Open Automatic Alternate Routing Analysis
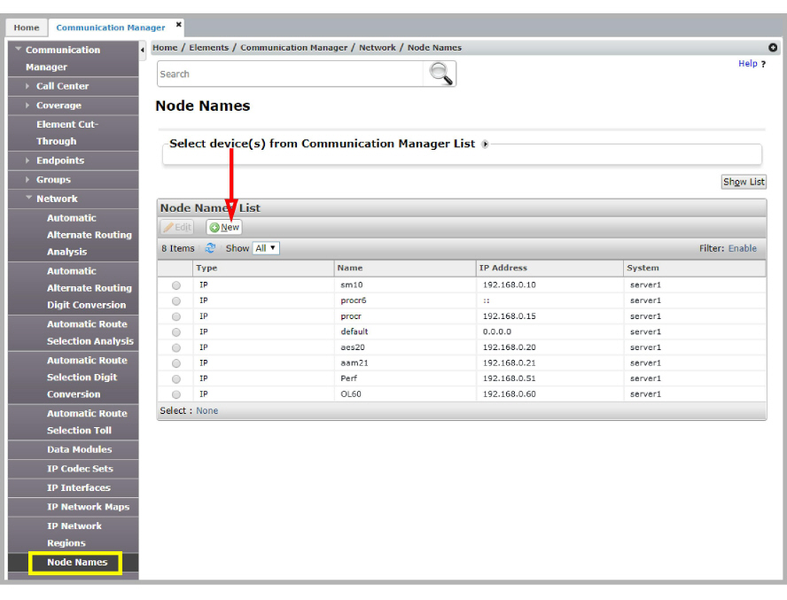This screenshot has height=600, width=787. [x=74, y=235]
